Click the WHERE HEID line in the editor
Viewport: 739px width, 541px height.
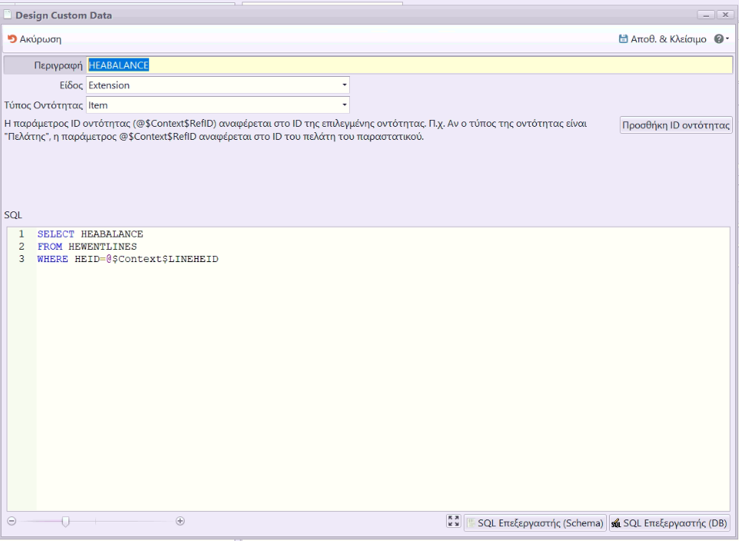128,260
